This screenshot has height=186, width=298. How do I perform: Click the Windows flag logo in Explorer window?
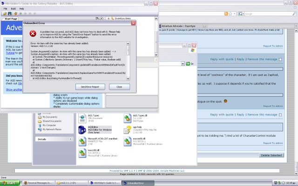192,50
